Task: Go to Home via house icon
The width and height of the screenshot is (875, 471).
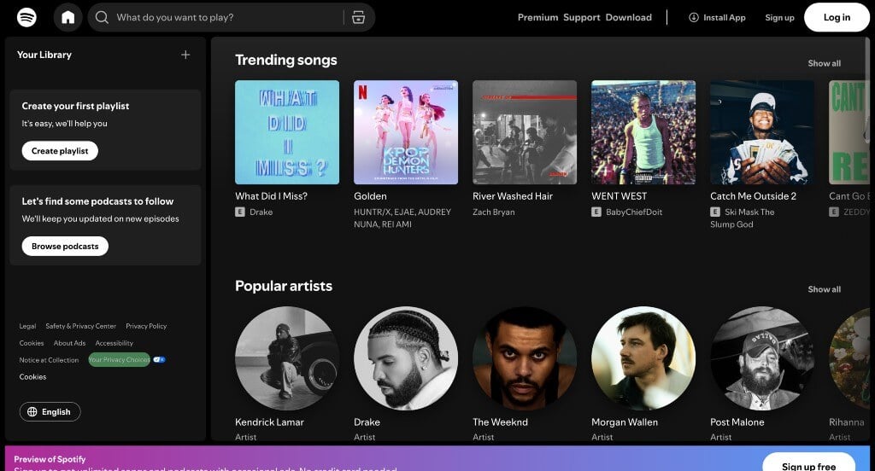Action: tap(68, 17)
